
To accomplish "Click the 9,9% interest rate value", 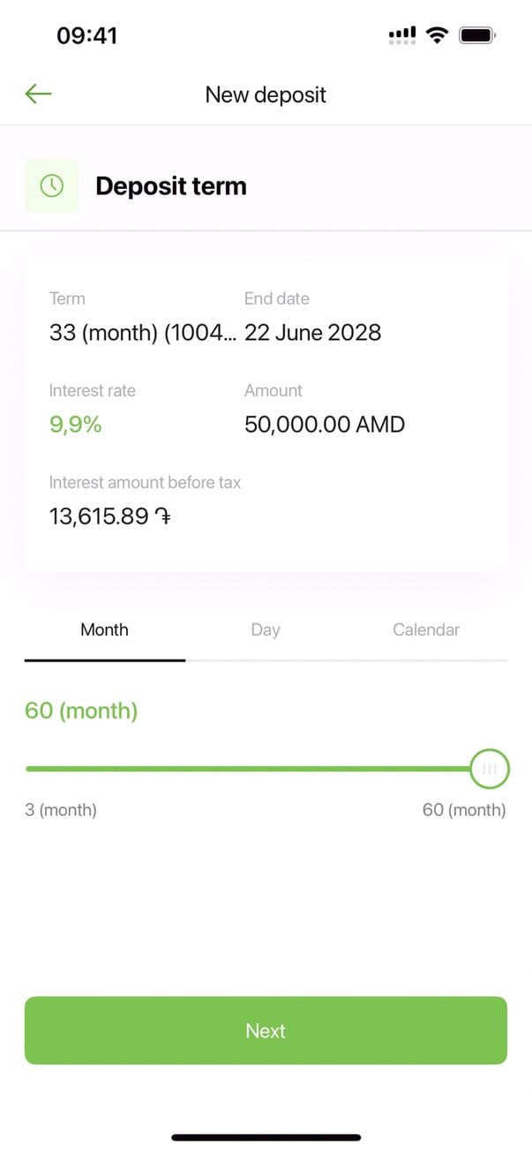I will coord(76,425).
